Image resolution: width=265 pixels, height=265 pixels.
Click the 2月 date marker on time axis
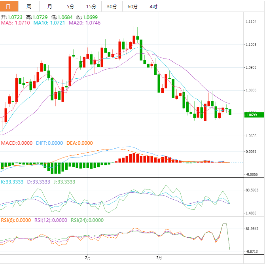[88, 258]
